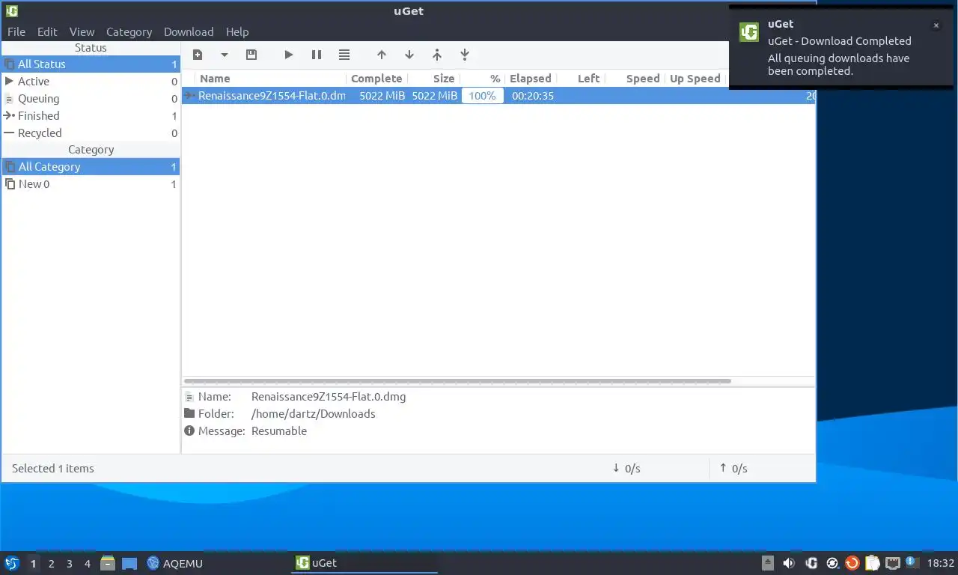The height and width of the screenshot is (575, 958).
Task: Sort by the % column header
Action: point(482,78)
